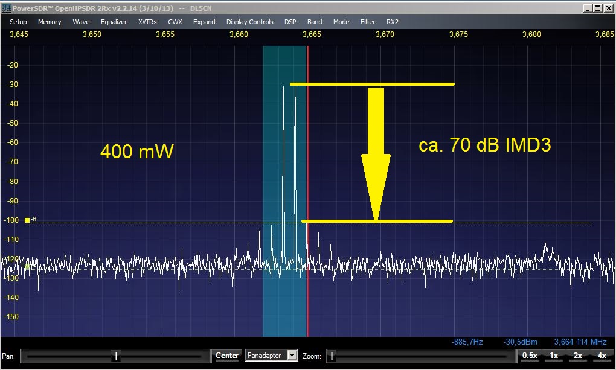This screenshot has height=370, width=616.
Task: Click the -100 dB scale label
Action: tap(11, 220)
